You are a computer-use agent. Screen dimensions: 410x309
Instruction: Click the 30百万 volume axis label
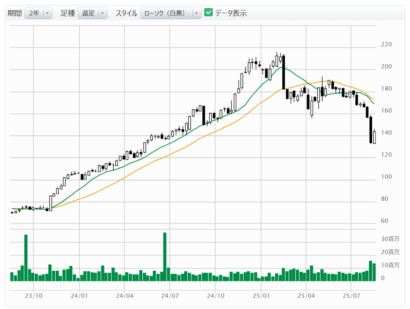coord(390,239)
